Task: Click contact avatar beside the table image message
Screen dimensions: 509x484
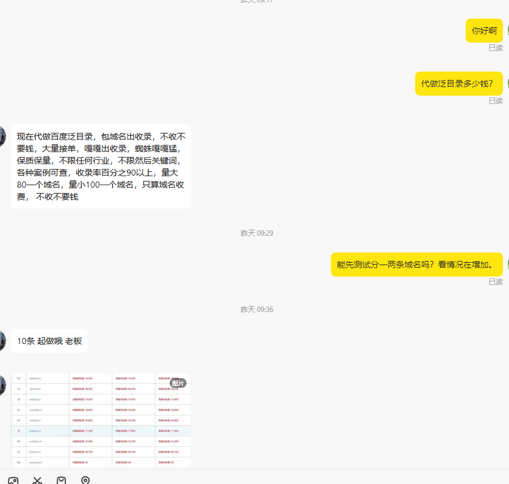Action: click(x=2, y=385)
